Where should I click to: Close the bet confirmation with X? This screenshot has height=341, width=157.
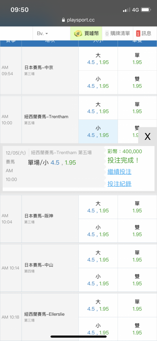pyautogui.click(x=147, y=136)
